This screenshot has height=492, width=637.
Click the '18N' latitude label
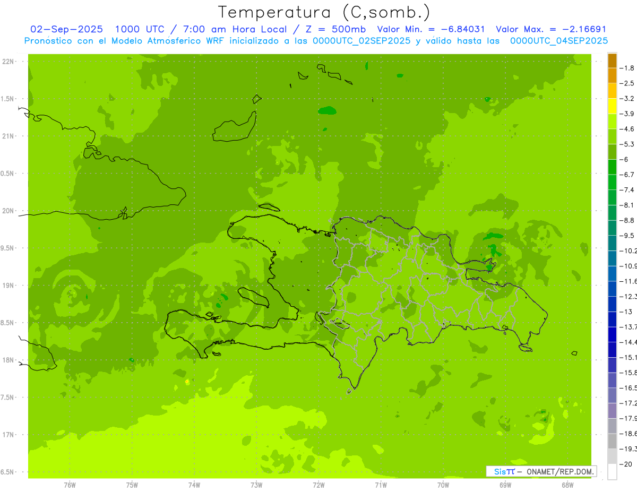coord(8,360)
